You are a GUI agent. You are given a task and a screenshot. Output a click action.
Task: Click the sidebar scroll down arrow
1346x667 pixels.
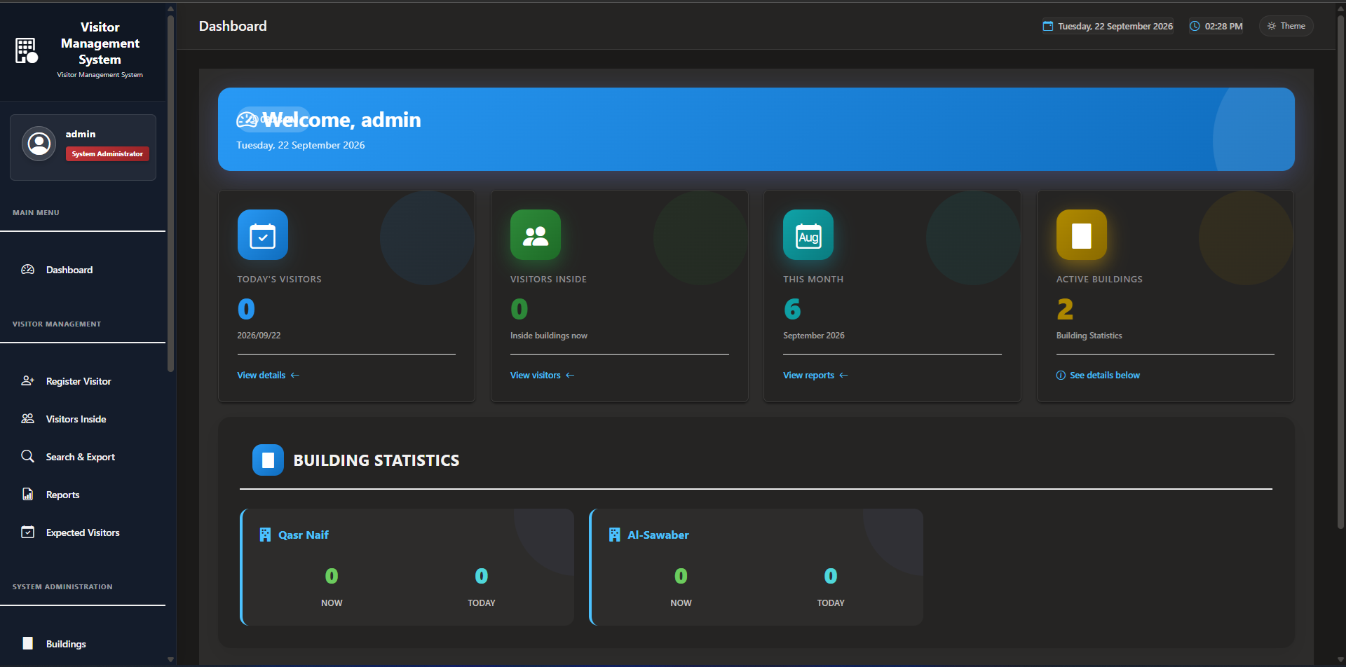170,659
